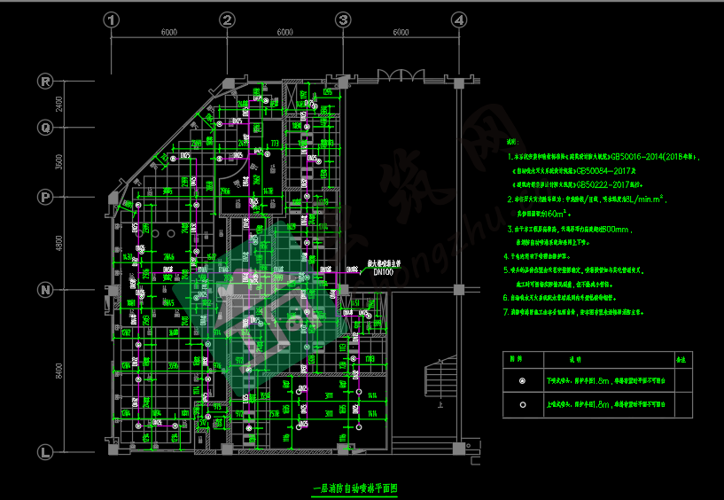Image resolution: width=724 pixels, height=500 pixels.
Task: Pick the column grid bubble numbered 3
Action: (x=343, y=20)
